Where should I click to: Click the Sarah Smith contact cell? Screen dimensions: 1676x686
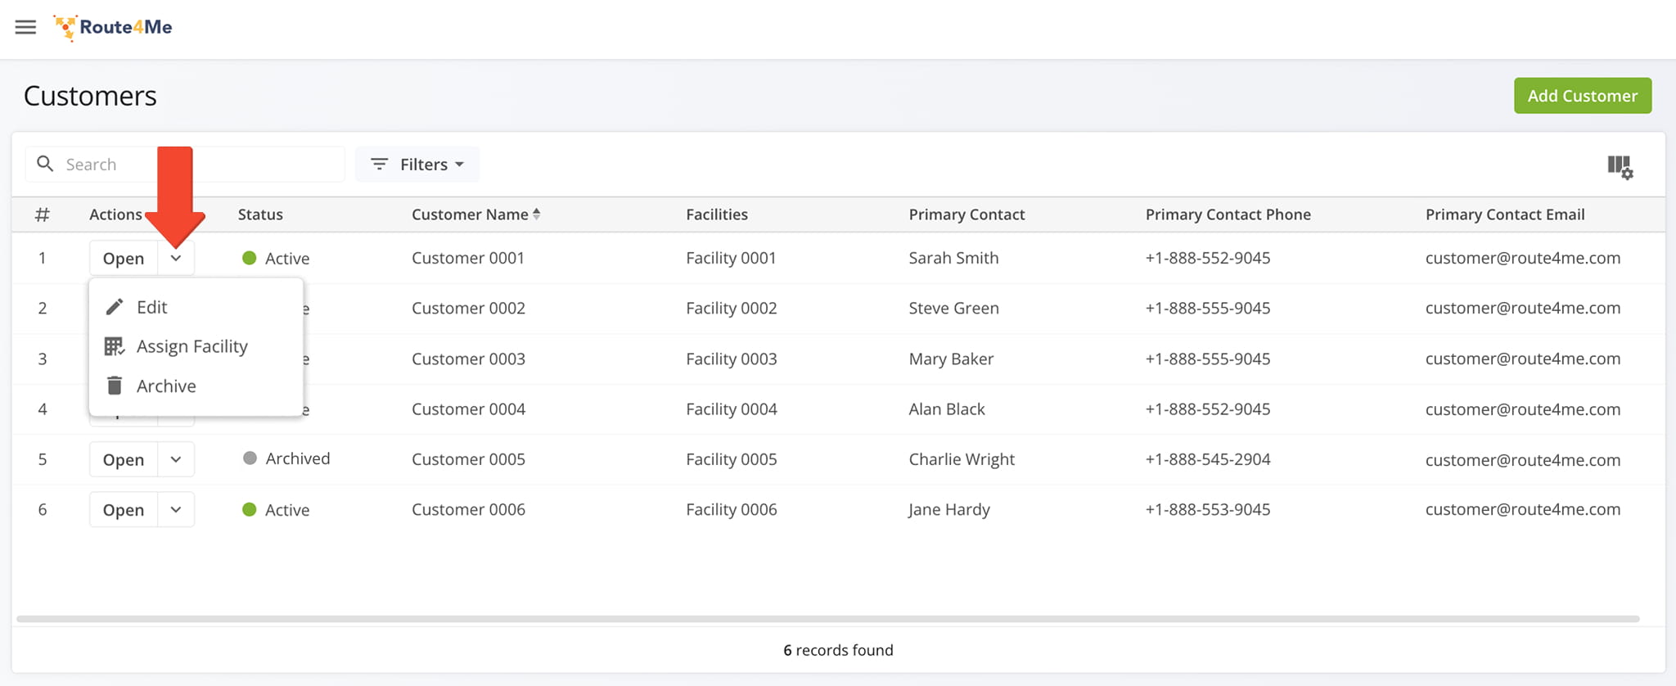coord(953,258)
